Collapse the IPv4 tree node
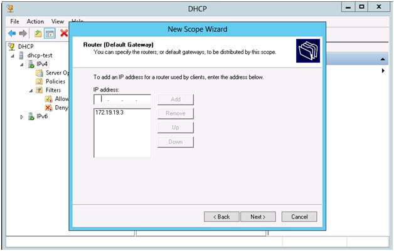The image size is (394, 251). pos(22,64)
